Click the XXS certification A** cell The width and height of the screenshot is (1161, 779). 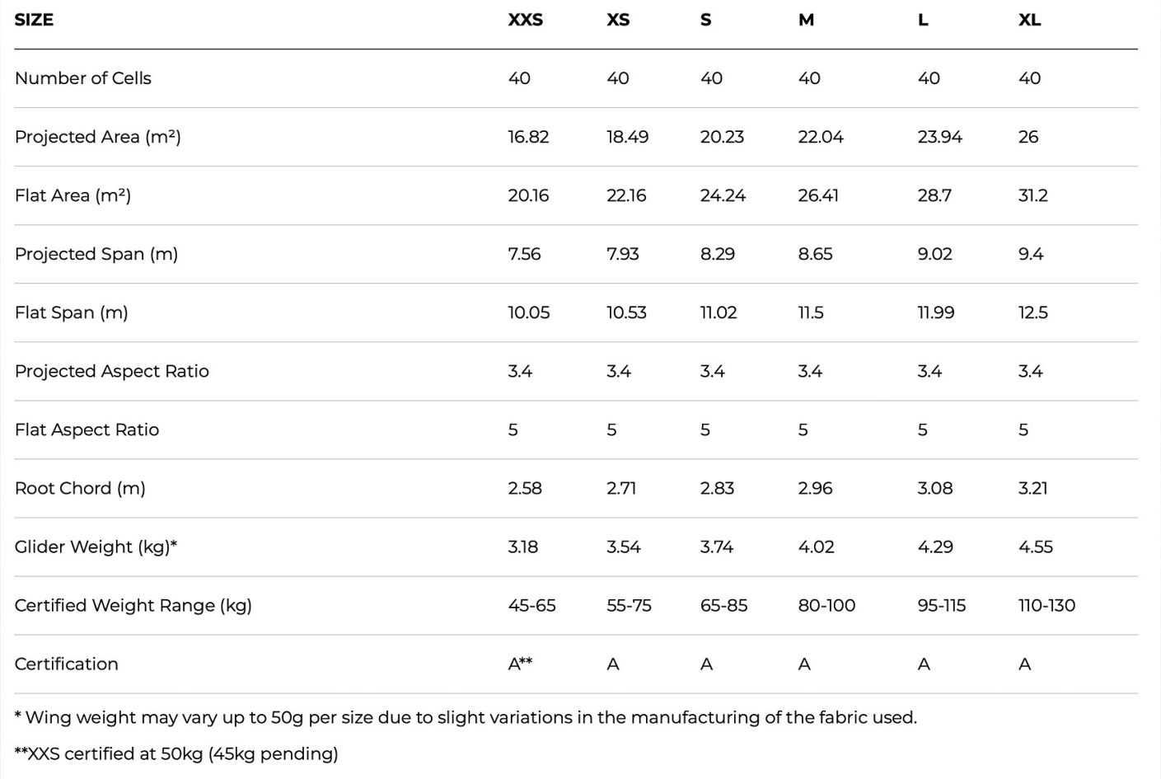tap(520, 664)
